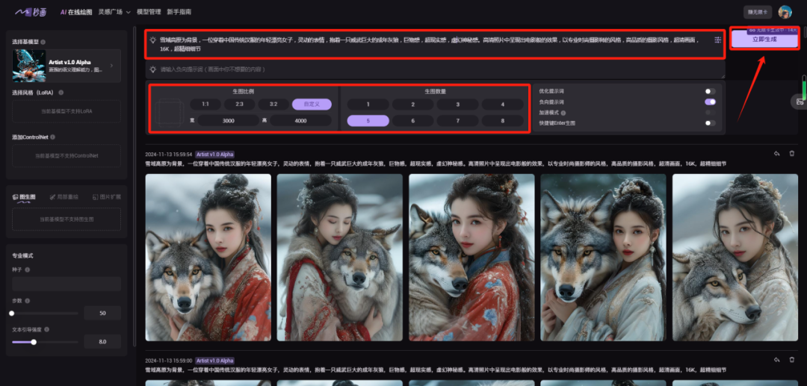The height and width of the screenshot is (386, 807).
Task: Switch to the 图片扩展 tab
Action: (107, 197)
